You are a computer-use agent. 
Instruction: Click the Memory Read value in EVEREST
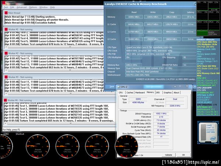[x=134, y=17]
